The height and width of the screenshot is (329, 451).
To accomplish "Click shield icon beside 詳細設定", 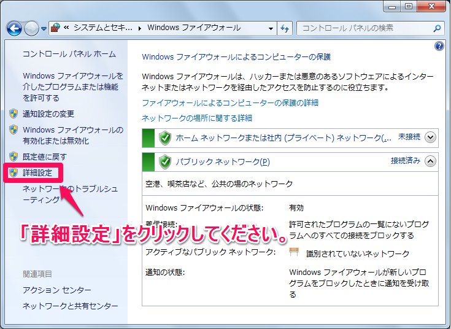I will tap(13, 172).
